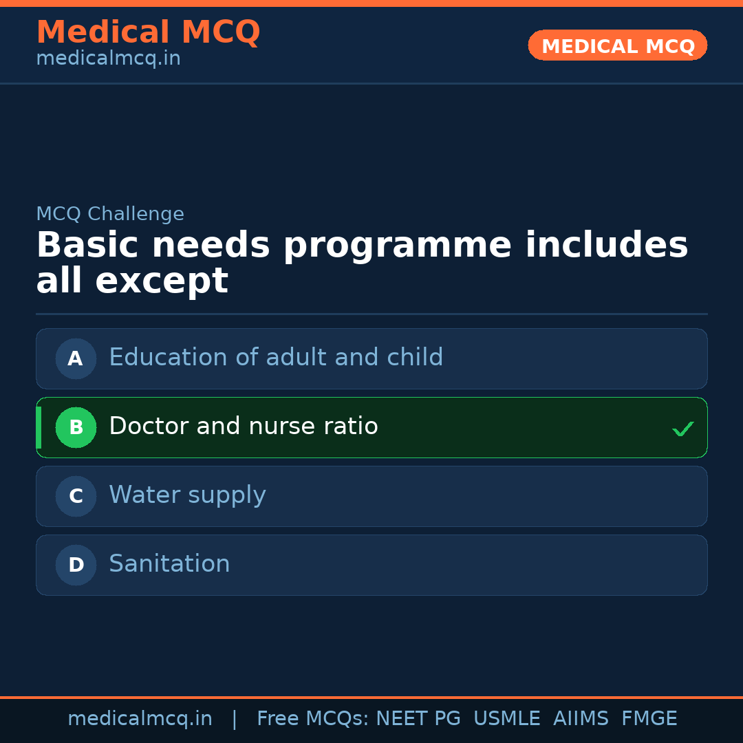Screen dimensions: 743x743
Task: Click the divider line below the question
Action: tap(371, 314)
